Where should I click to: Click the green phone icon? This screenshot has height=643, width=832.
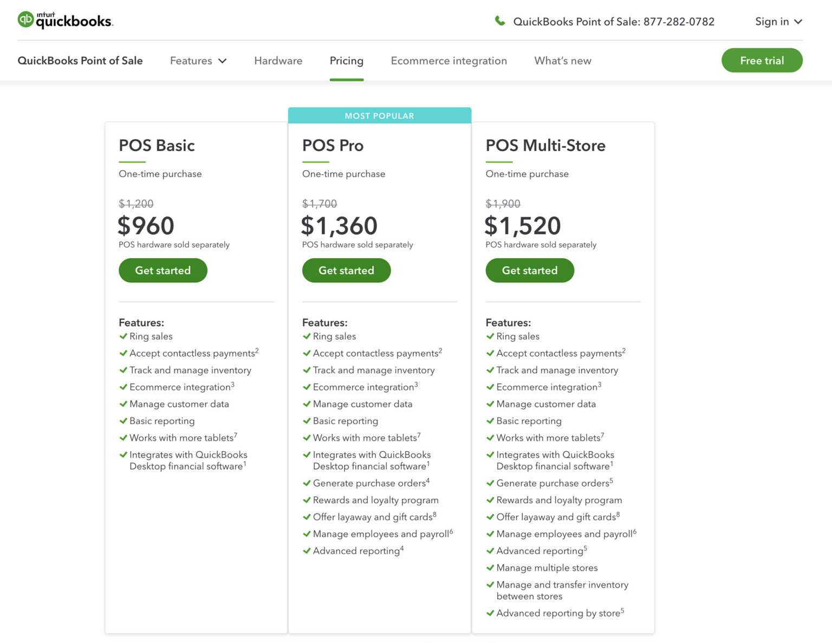[500, 21]
